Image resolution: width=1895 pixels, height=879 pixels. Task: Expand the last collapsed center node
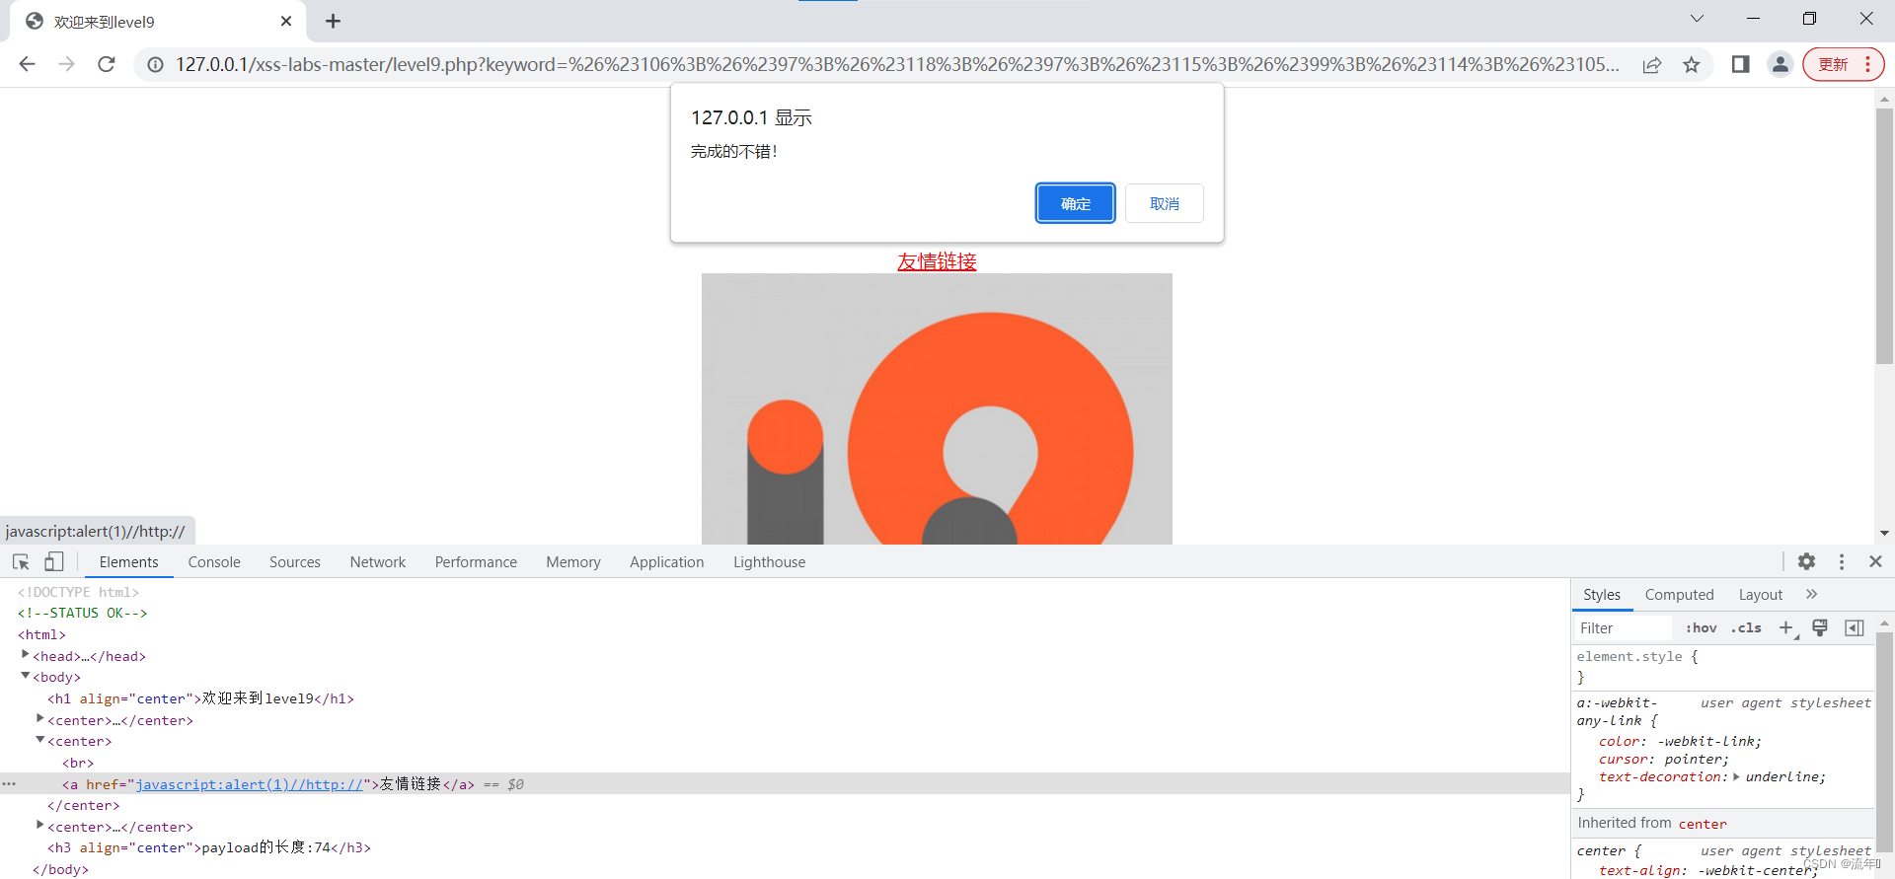[39, 826]
